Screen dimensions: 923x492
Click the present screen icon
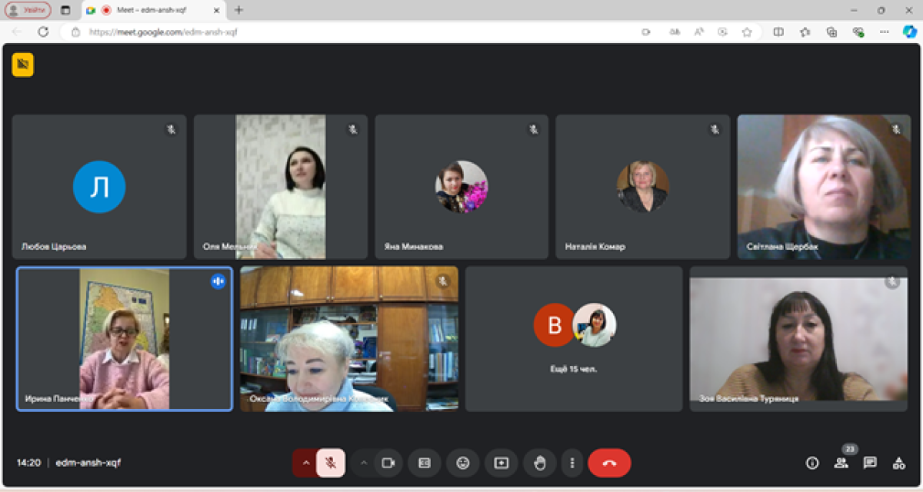(501, 463)
